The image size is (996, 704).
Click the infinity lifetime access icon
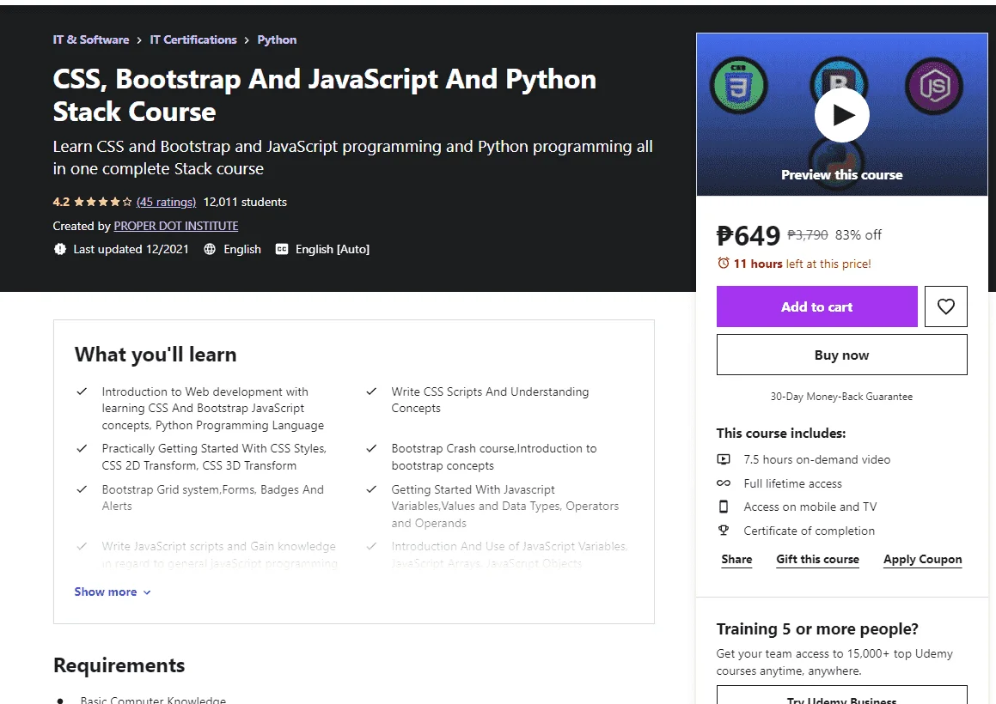click(x=724, y=483)
